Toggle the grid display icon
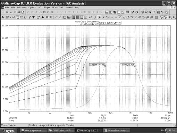 click(69, 17)
